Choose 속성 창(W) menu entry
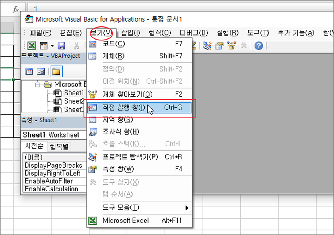 (x=139, y=169)
